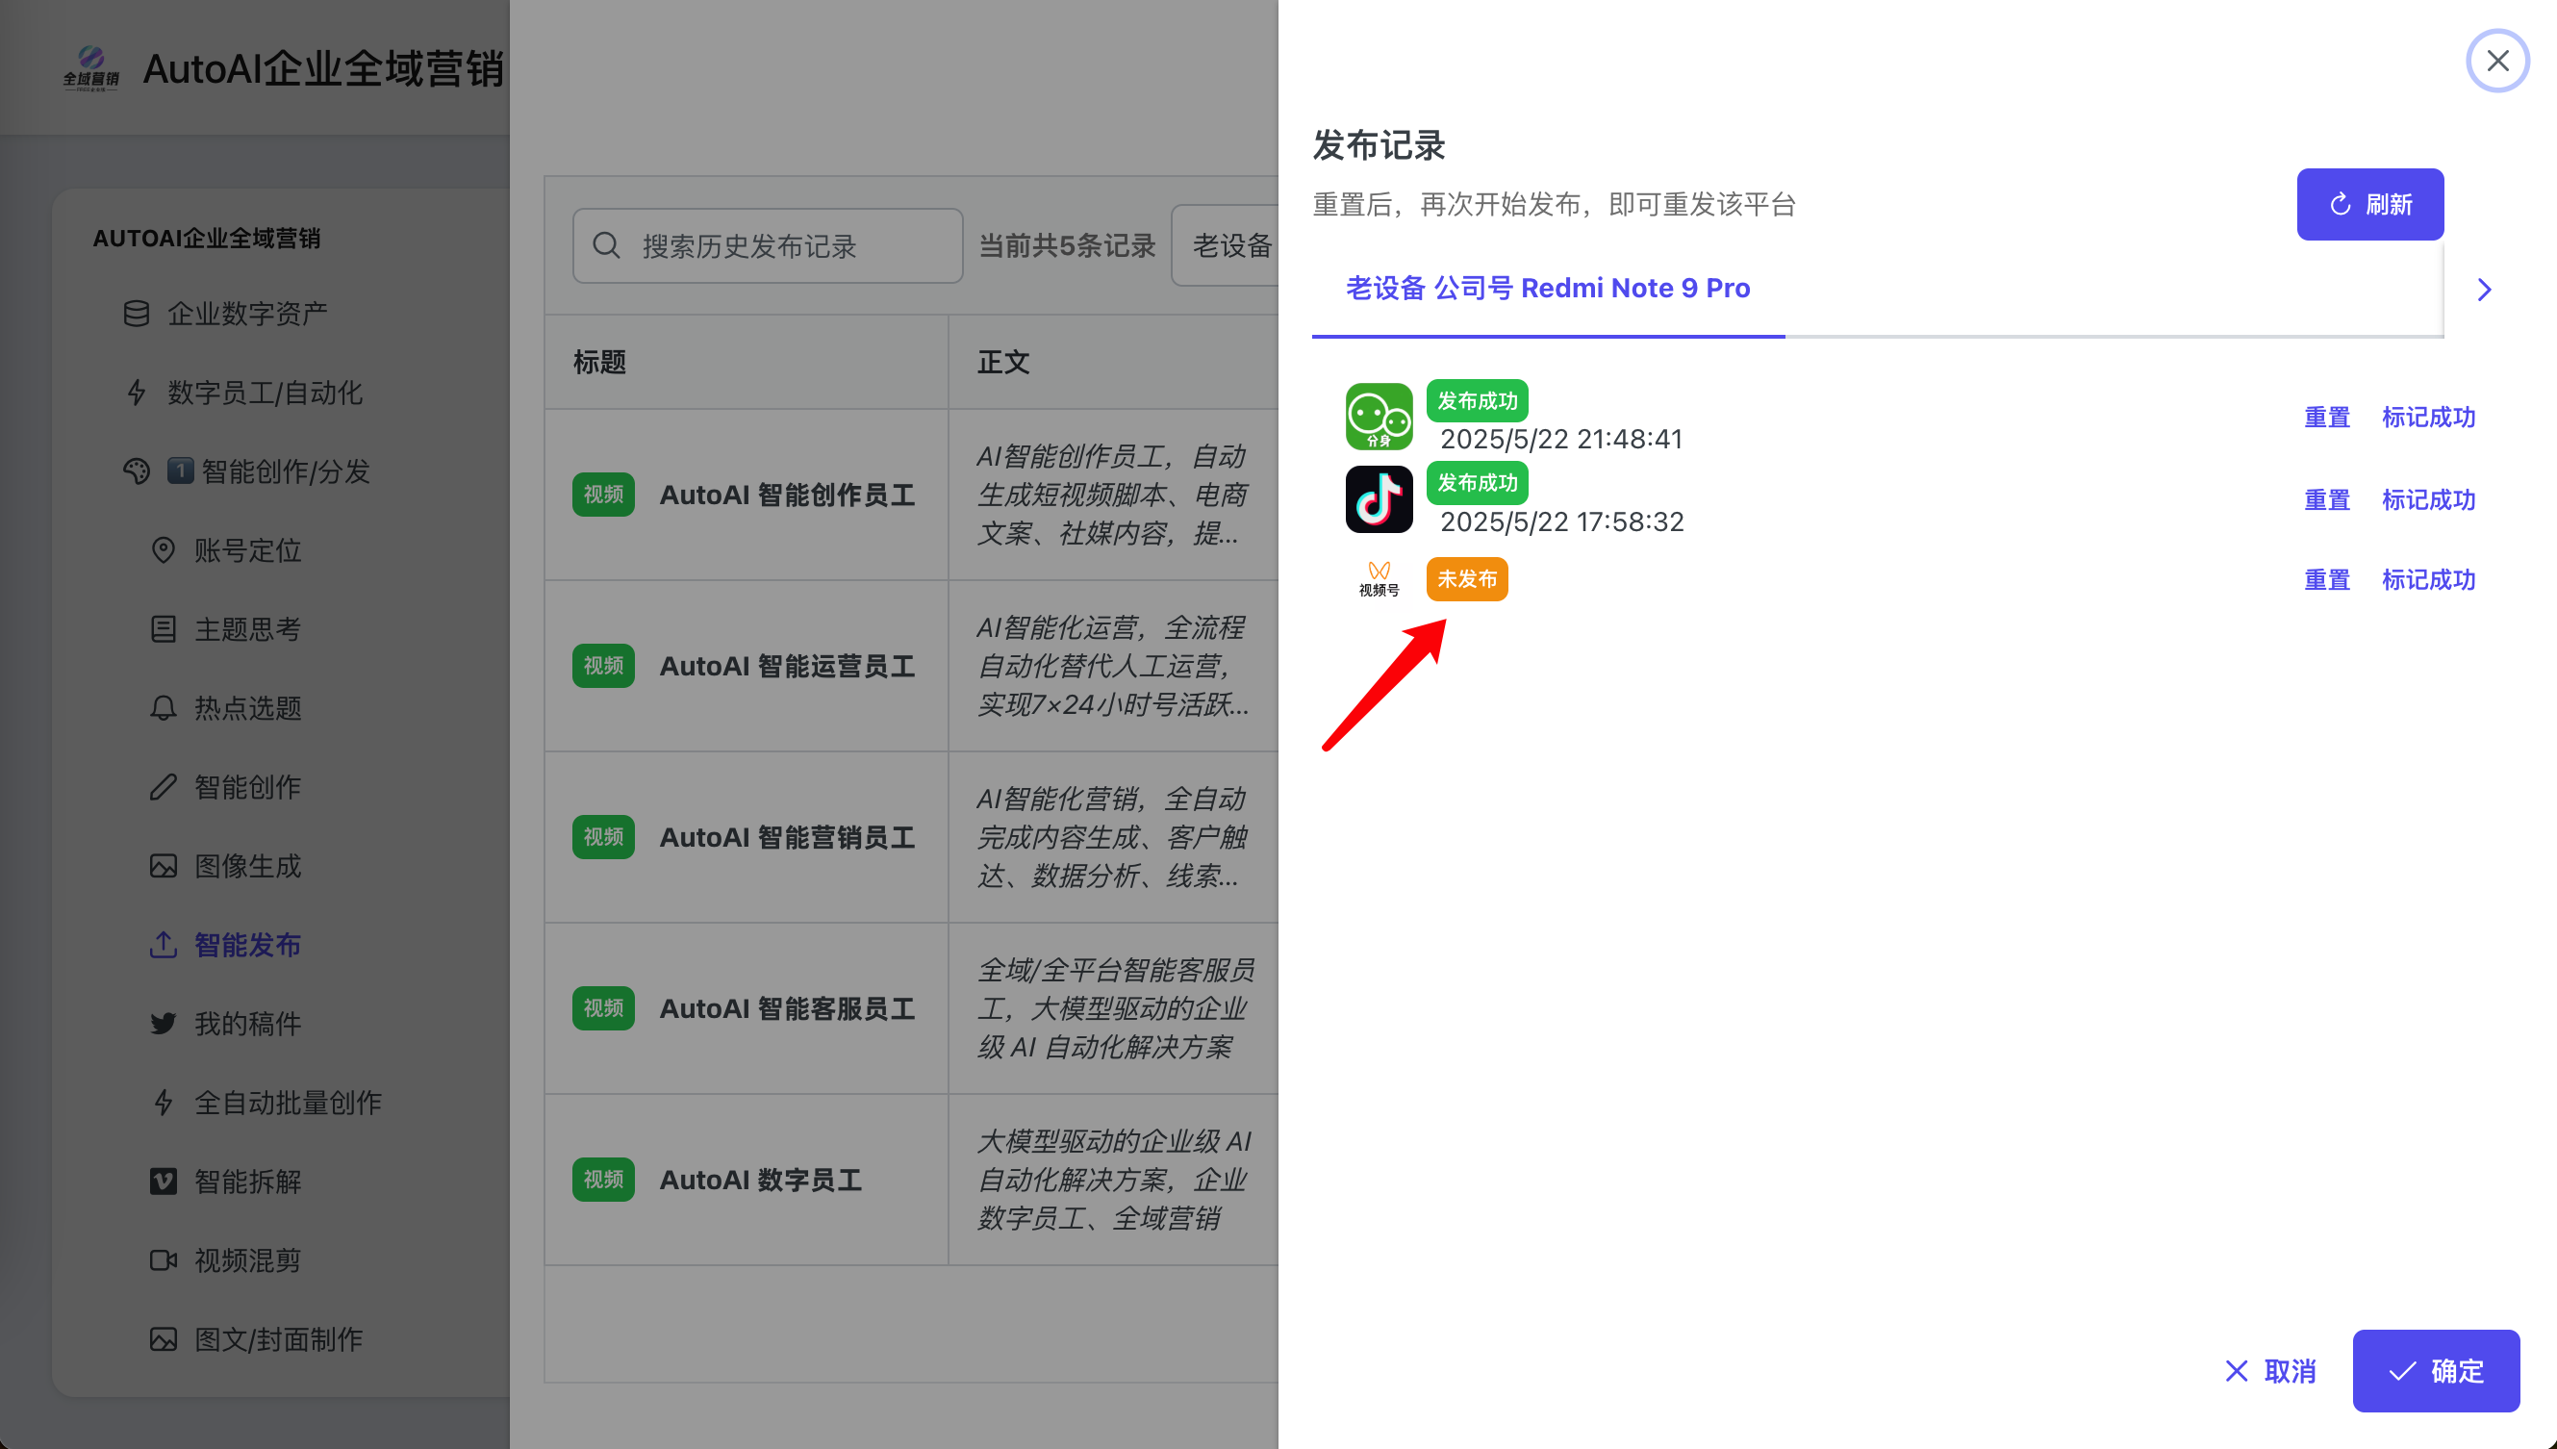This screenshot has height=1449, width=2557.
Task: Open 企业数字资产 in the sidebar
Action: pos(246,315)
